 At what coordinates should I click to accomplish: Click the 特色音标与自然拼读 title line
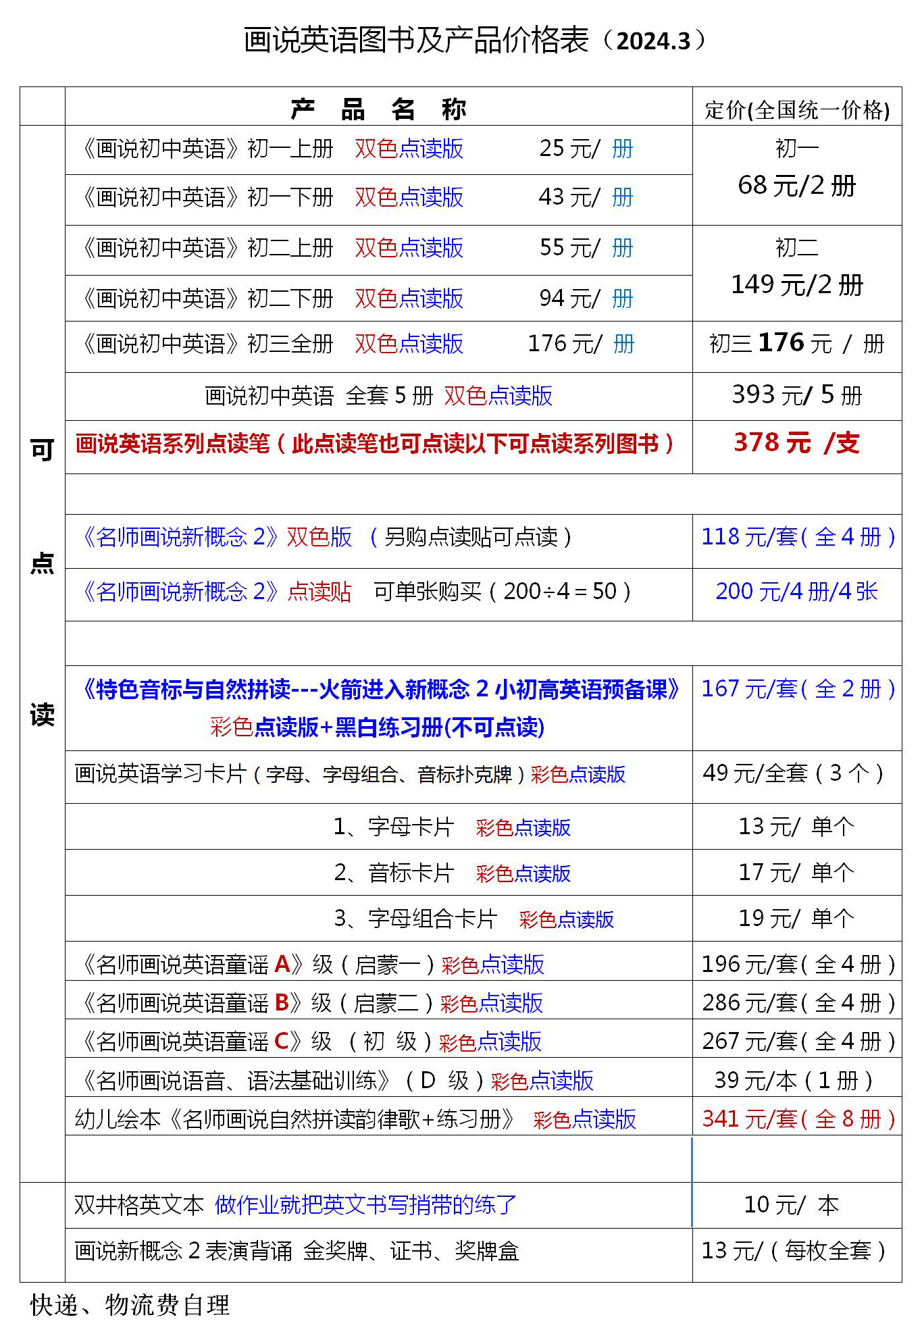(379, 690)
